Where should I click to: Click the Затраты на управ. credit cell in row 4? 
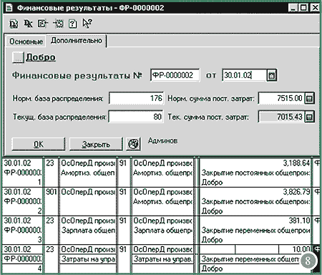tap(162, 259)
